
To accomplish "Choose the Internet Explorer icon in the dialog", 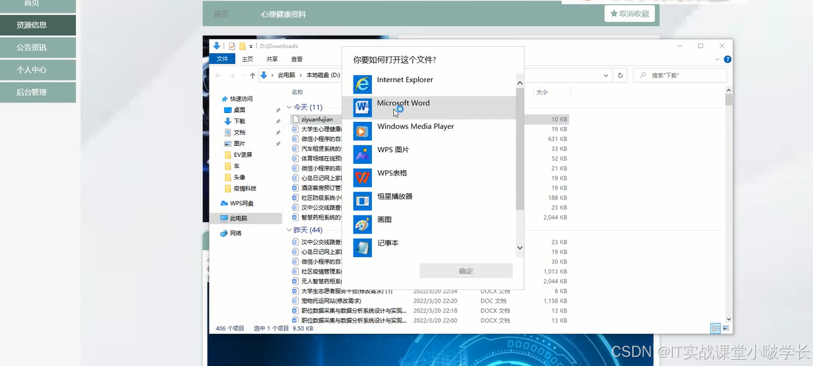I will (362, 84).
